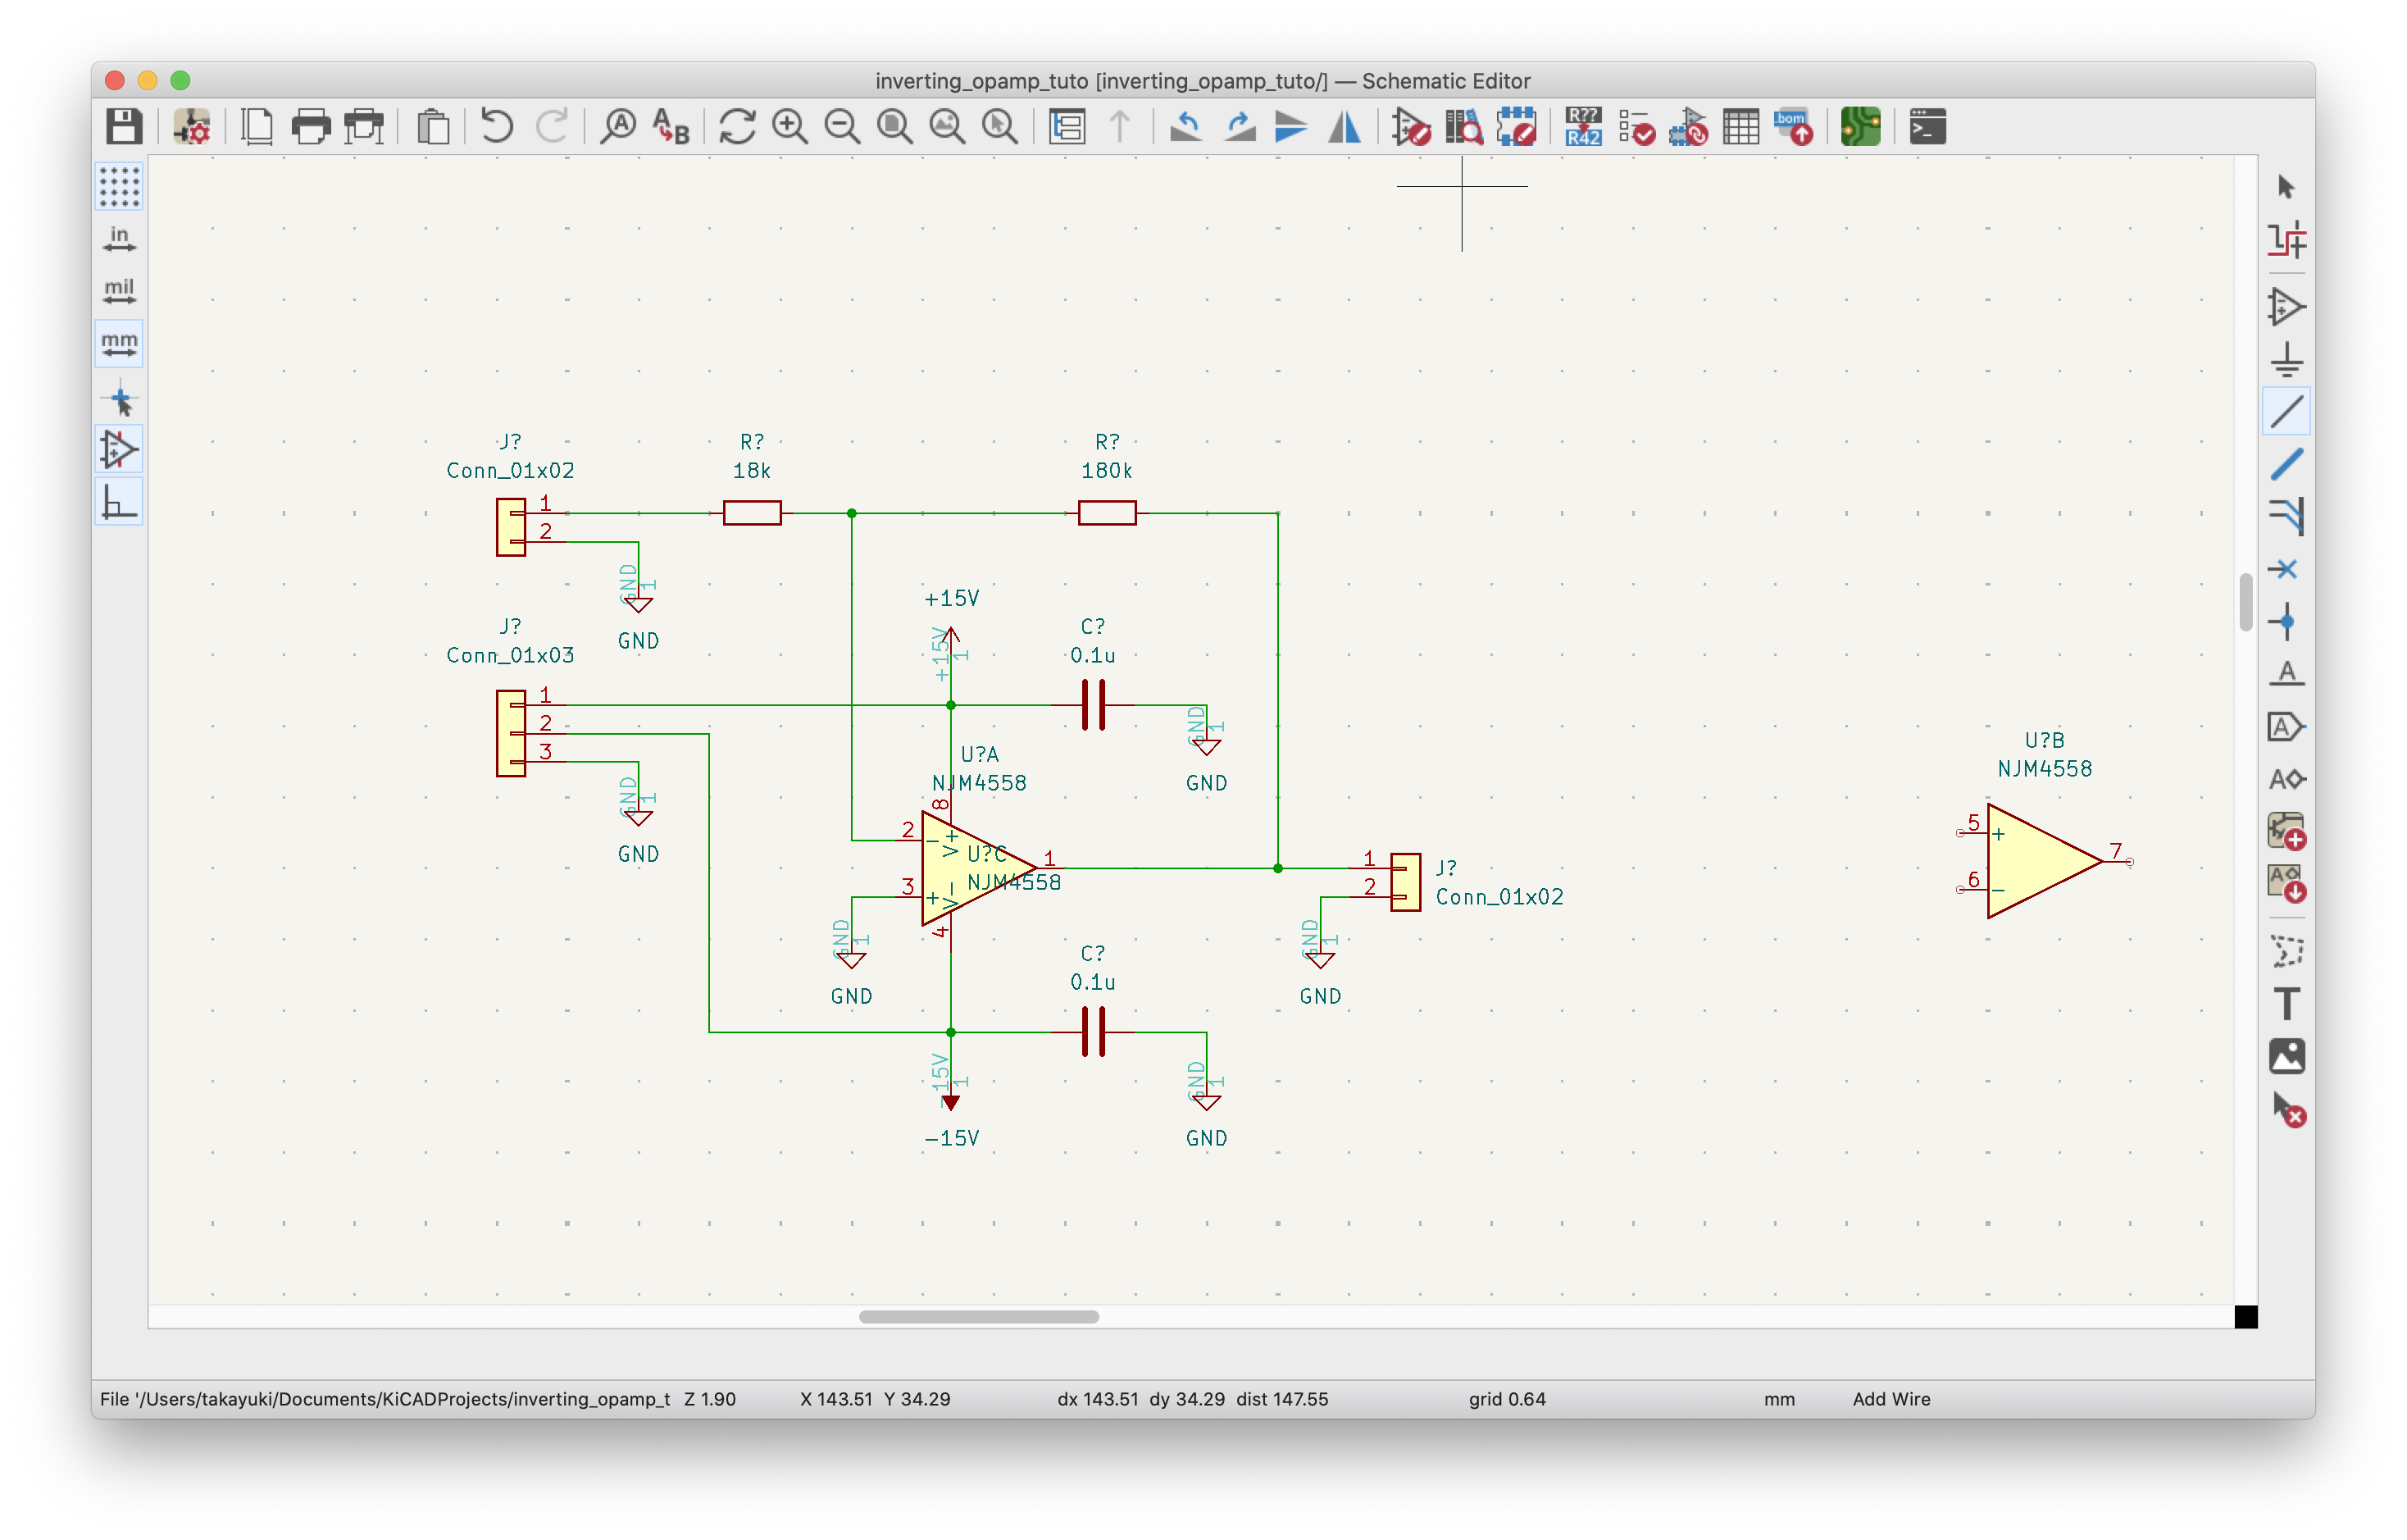Select the Add Symbol tool

point(2286,306)
